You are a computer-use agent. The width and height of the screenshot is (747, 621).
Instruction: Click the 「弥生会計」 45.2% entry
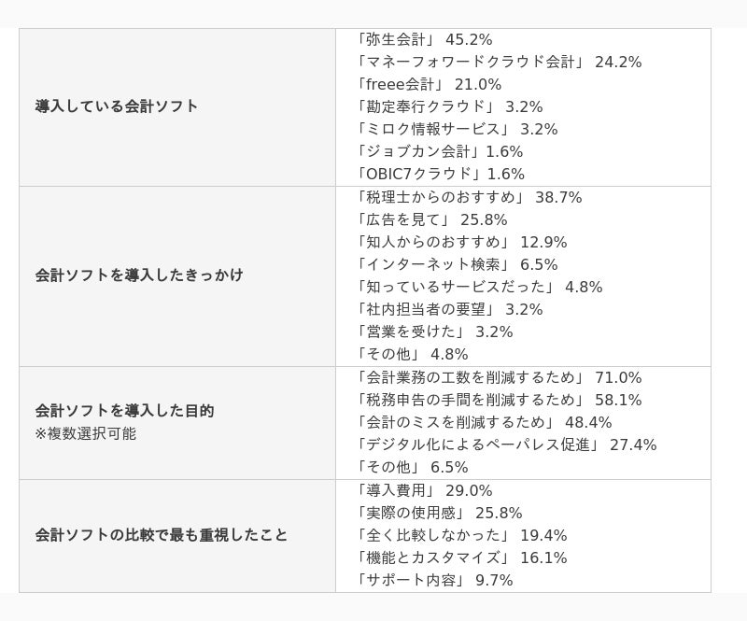pyautogui.click(x=424, y=39)
